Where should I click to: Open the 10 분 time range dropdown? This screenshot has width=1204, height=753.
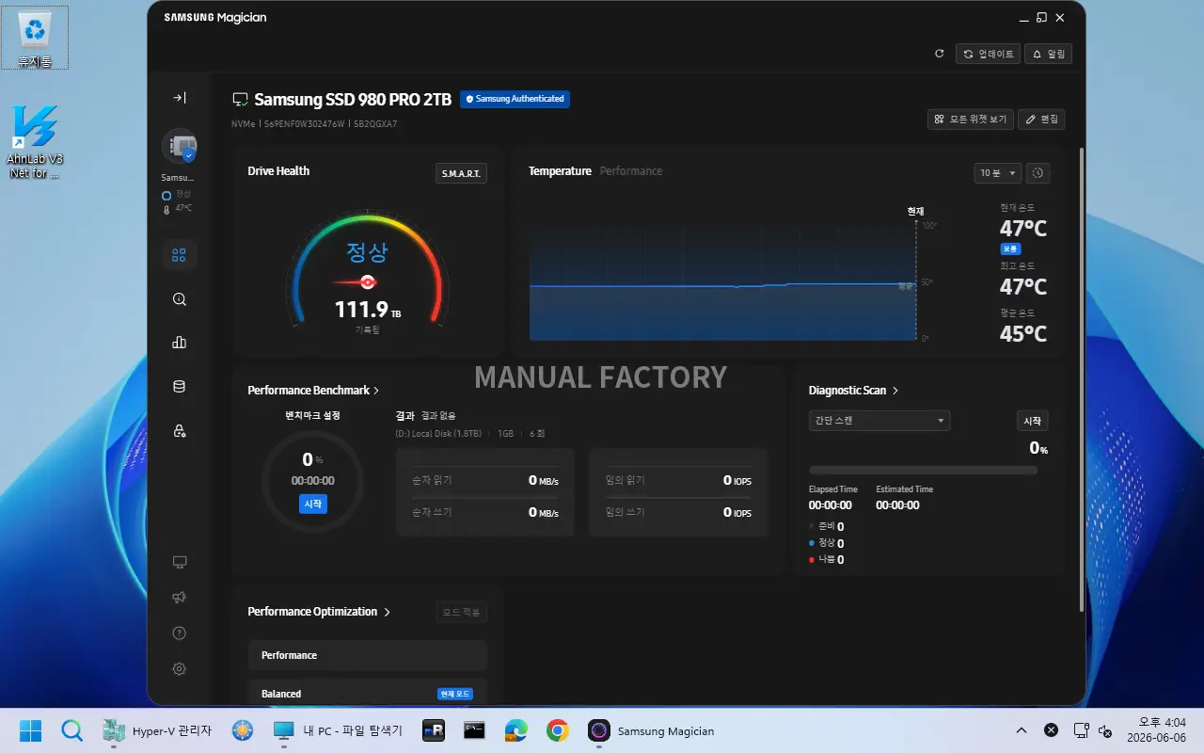point(998,173)
